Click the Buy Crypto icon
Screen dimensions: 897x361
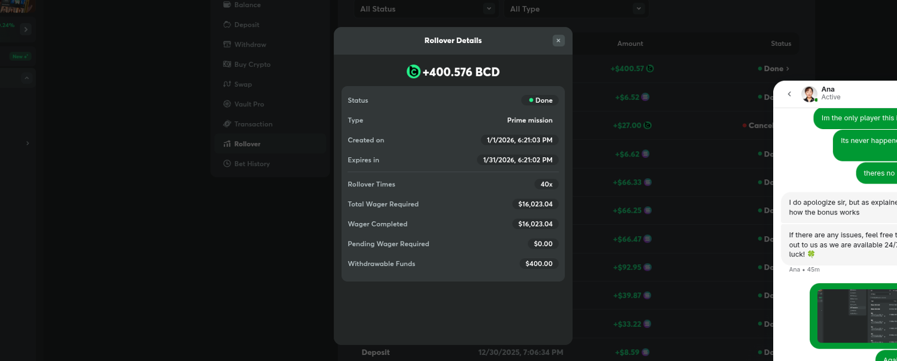click(227, 64)
